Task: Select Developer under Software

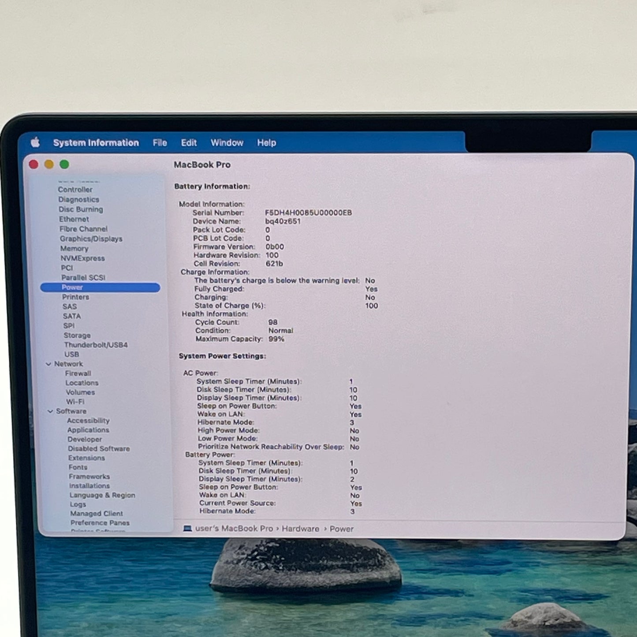Action: pyautogui.click(x=85, y=440)
